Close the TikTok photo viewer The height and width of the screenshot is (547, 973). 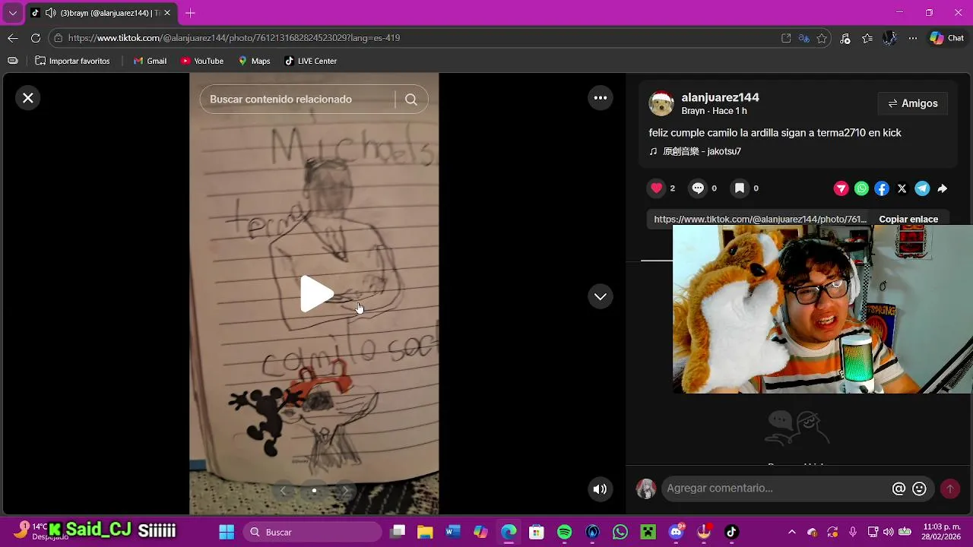tap(28, 98)
